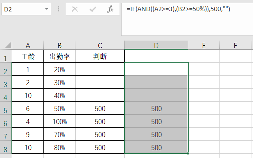Screen dimensions: 253x158
Task: Select column D header
Action: pos(156,46)
